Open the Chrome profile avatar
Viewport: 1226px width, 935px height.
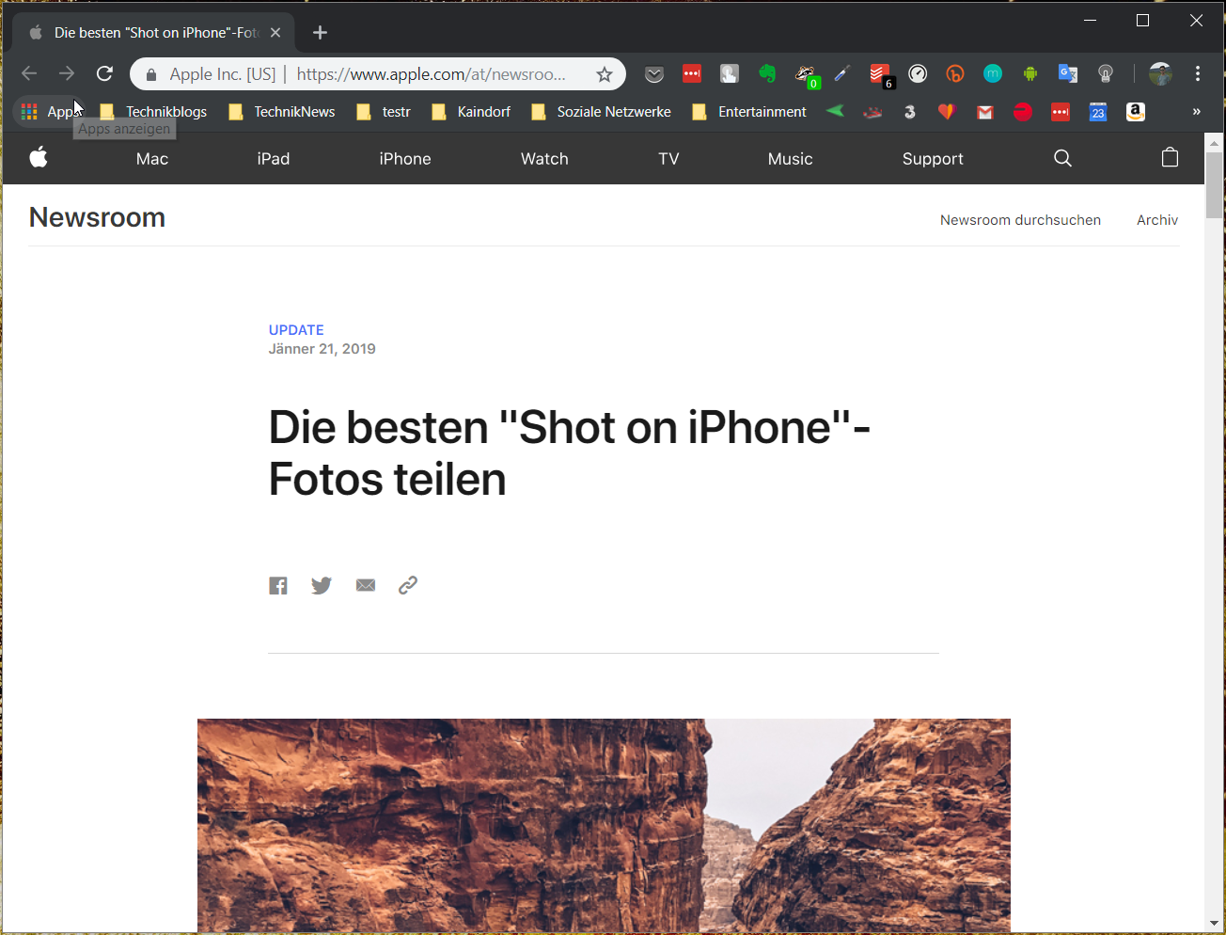[1160, 74]
